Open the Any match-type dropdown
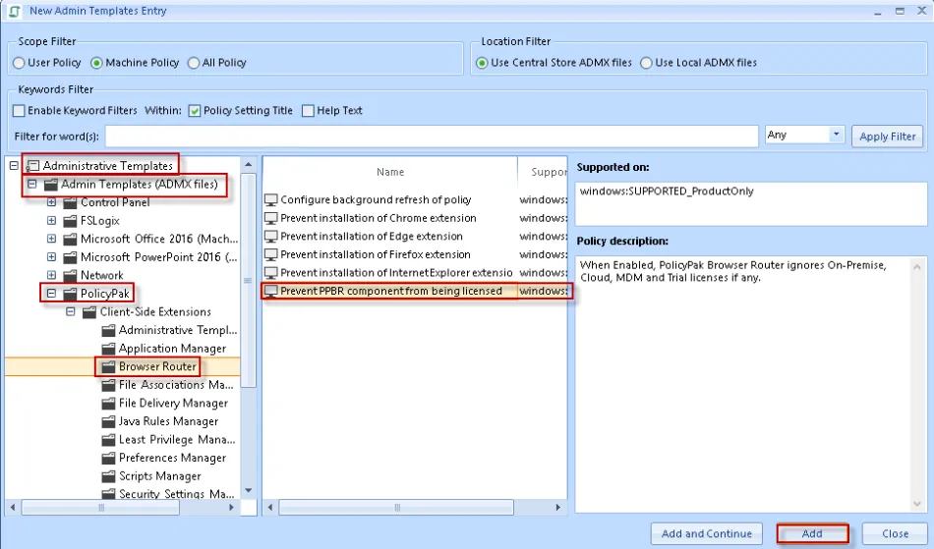 [x=837, y=135]
